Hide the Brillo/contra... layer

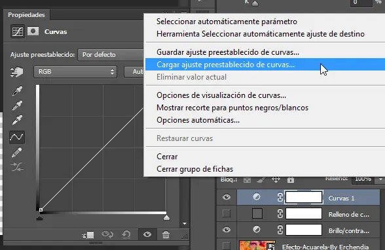pos(227,230)
